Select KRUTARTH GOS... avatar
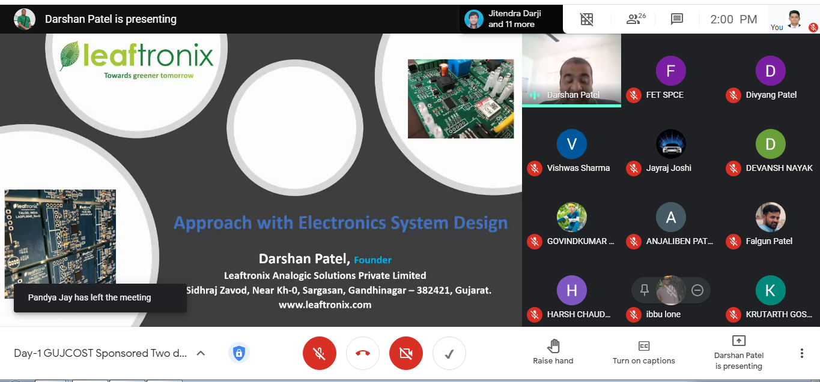The width and height of the screenshot is (820, 382). coord(770,290)
